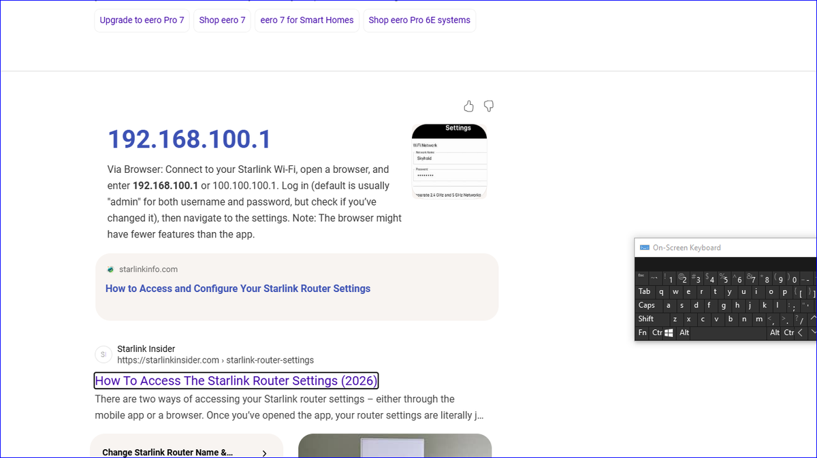Tap the space bar on On-Screen Keyboard
The width and height of the screenshot is (817, 458).
click(728, 333)
